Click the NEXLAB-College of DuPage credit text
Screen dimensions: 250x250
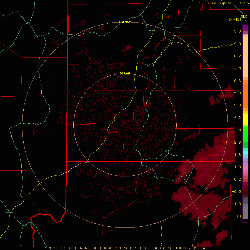(222, 3)
